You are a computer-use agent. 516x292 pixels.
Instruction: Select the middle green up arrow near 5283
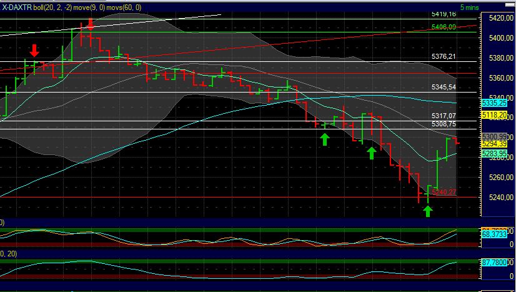(x=372, y=153)
